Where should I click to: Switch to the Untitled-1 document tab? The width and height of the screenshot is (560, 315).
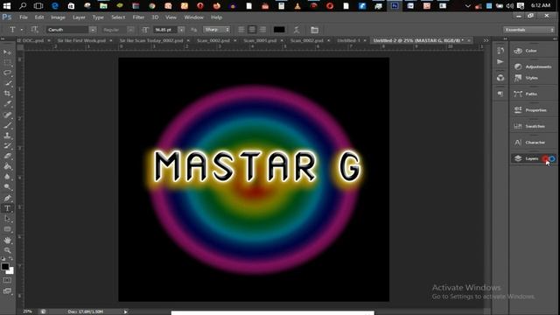click(348, 41)
